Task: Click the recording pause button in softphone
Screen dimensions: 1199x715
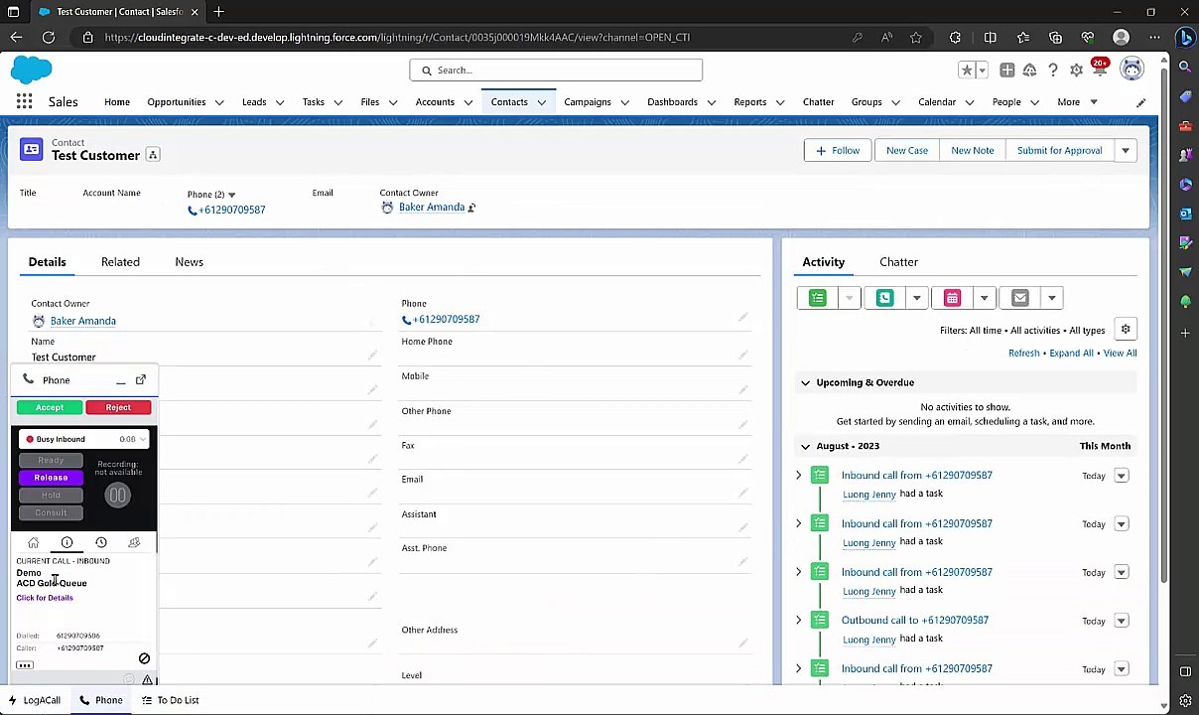Action: pyautogui.click(x=117, y=495)
